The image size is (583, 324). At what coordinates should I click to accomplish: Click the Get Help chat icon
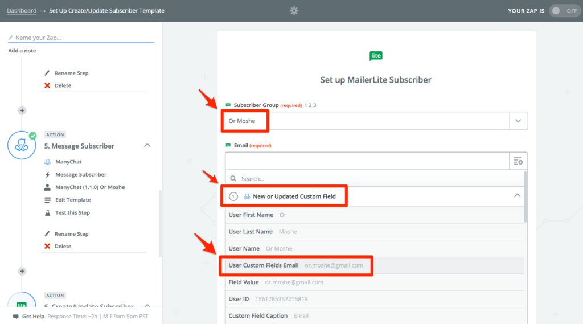[15, 317]
